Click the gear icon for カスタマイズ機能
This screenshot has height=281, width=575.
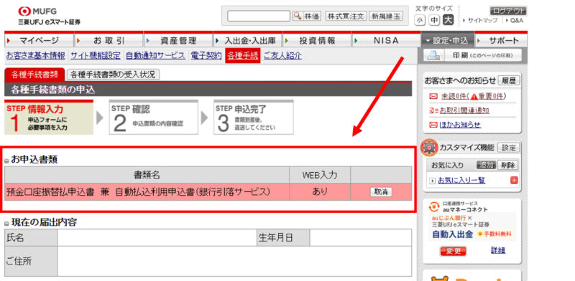tap(428, 148)
